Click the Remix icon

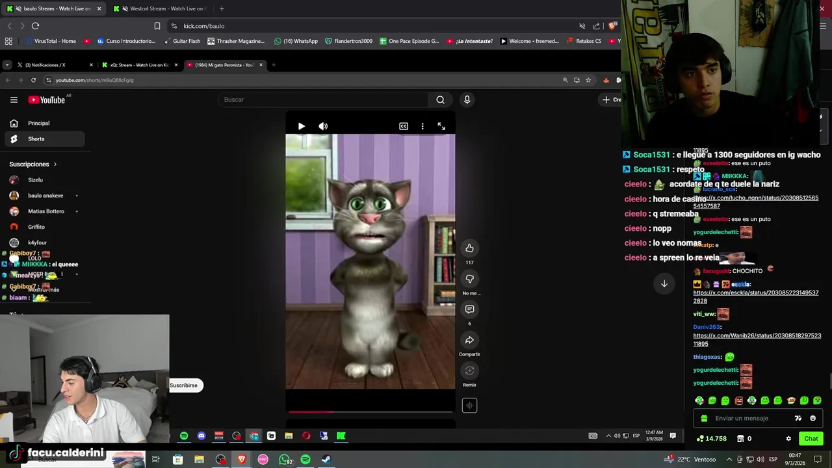click(469, 370)
